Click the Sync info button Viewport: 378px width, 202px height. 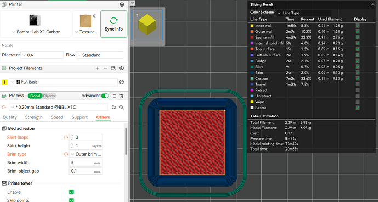(x=113, y=24)
